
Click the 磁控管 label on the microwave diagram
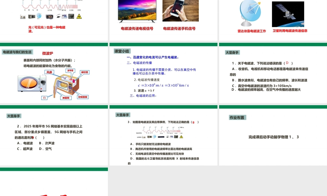[x=84, y=72]
